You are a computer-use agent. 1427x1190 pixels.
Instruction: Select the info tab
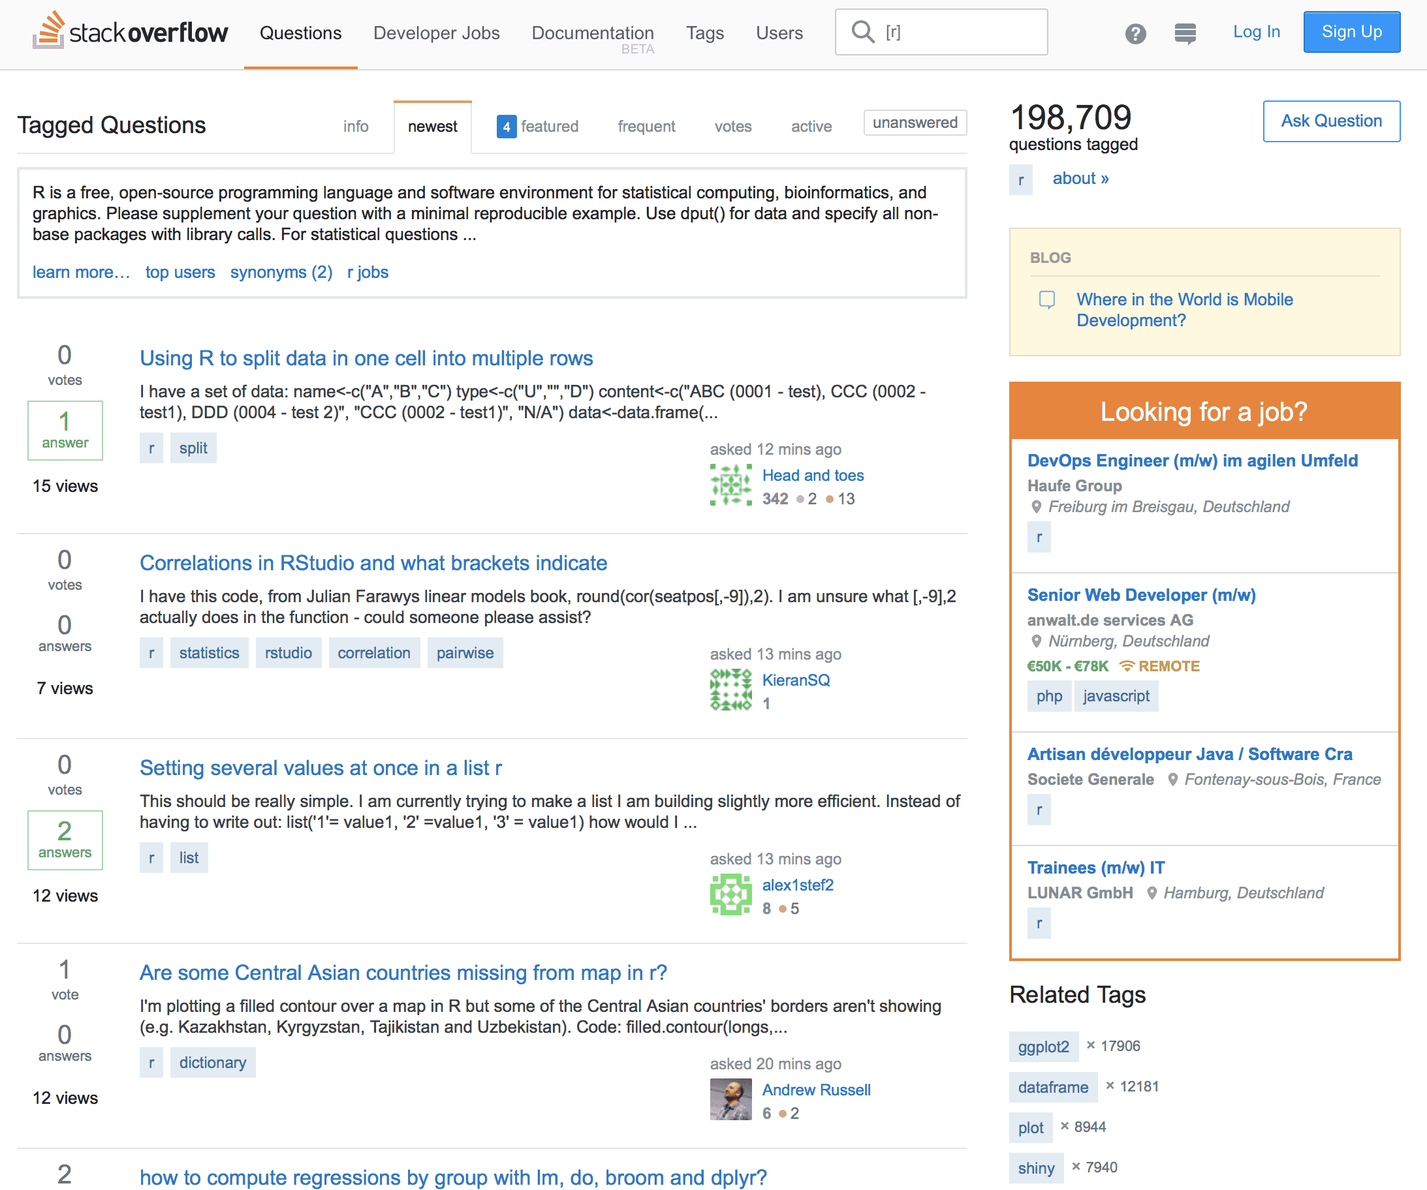coord(355,127)
